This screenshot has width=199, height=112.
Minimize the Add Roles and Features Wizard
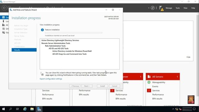tap(106, 10)
